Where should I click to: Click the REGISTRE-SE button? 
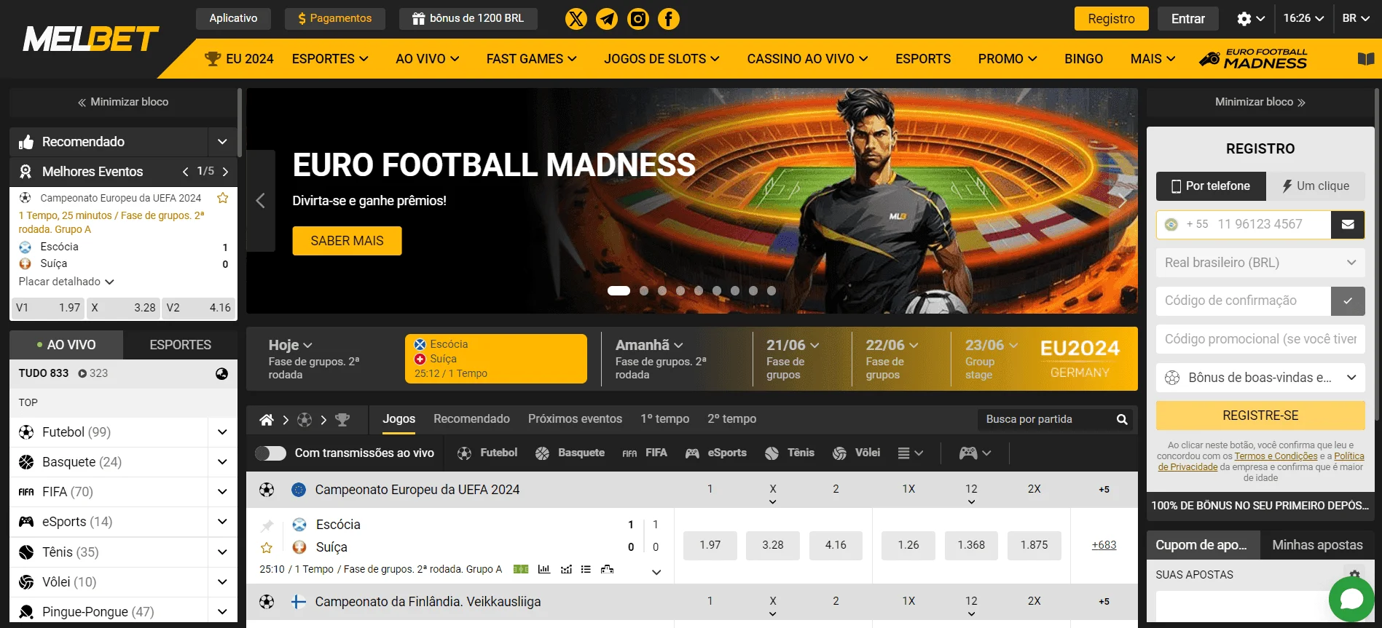(x=1260, y=416)
